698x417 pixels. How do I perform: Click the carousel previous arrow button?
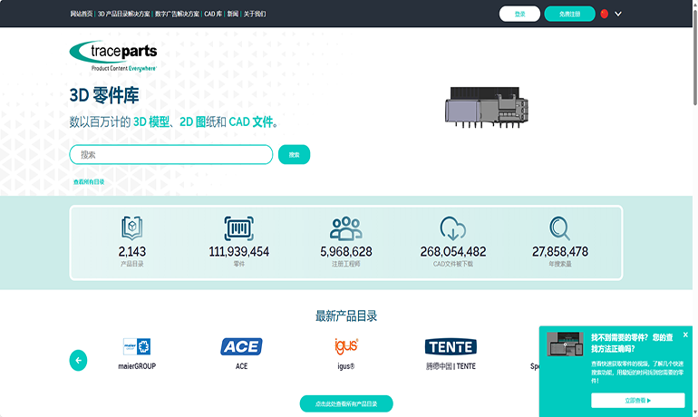coord(78,361)
